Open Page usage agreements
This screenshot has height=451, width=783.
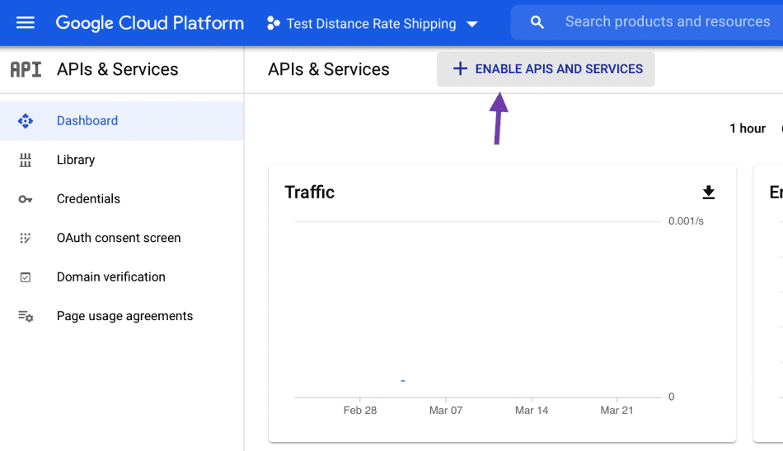[x=122, y=316]
